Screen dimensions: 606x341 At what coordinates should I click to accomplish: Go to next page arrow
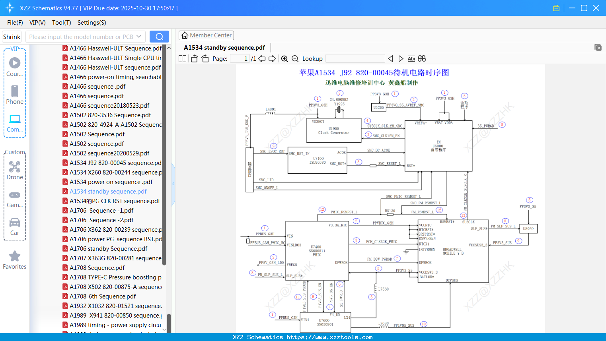click(x=272, y=59)
